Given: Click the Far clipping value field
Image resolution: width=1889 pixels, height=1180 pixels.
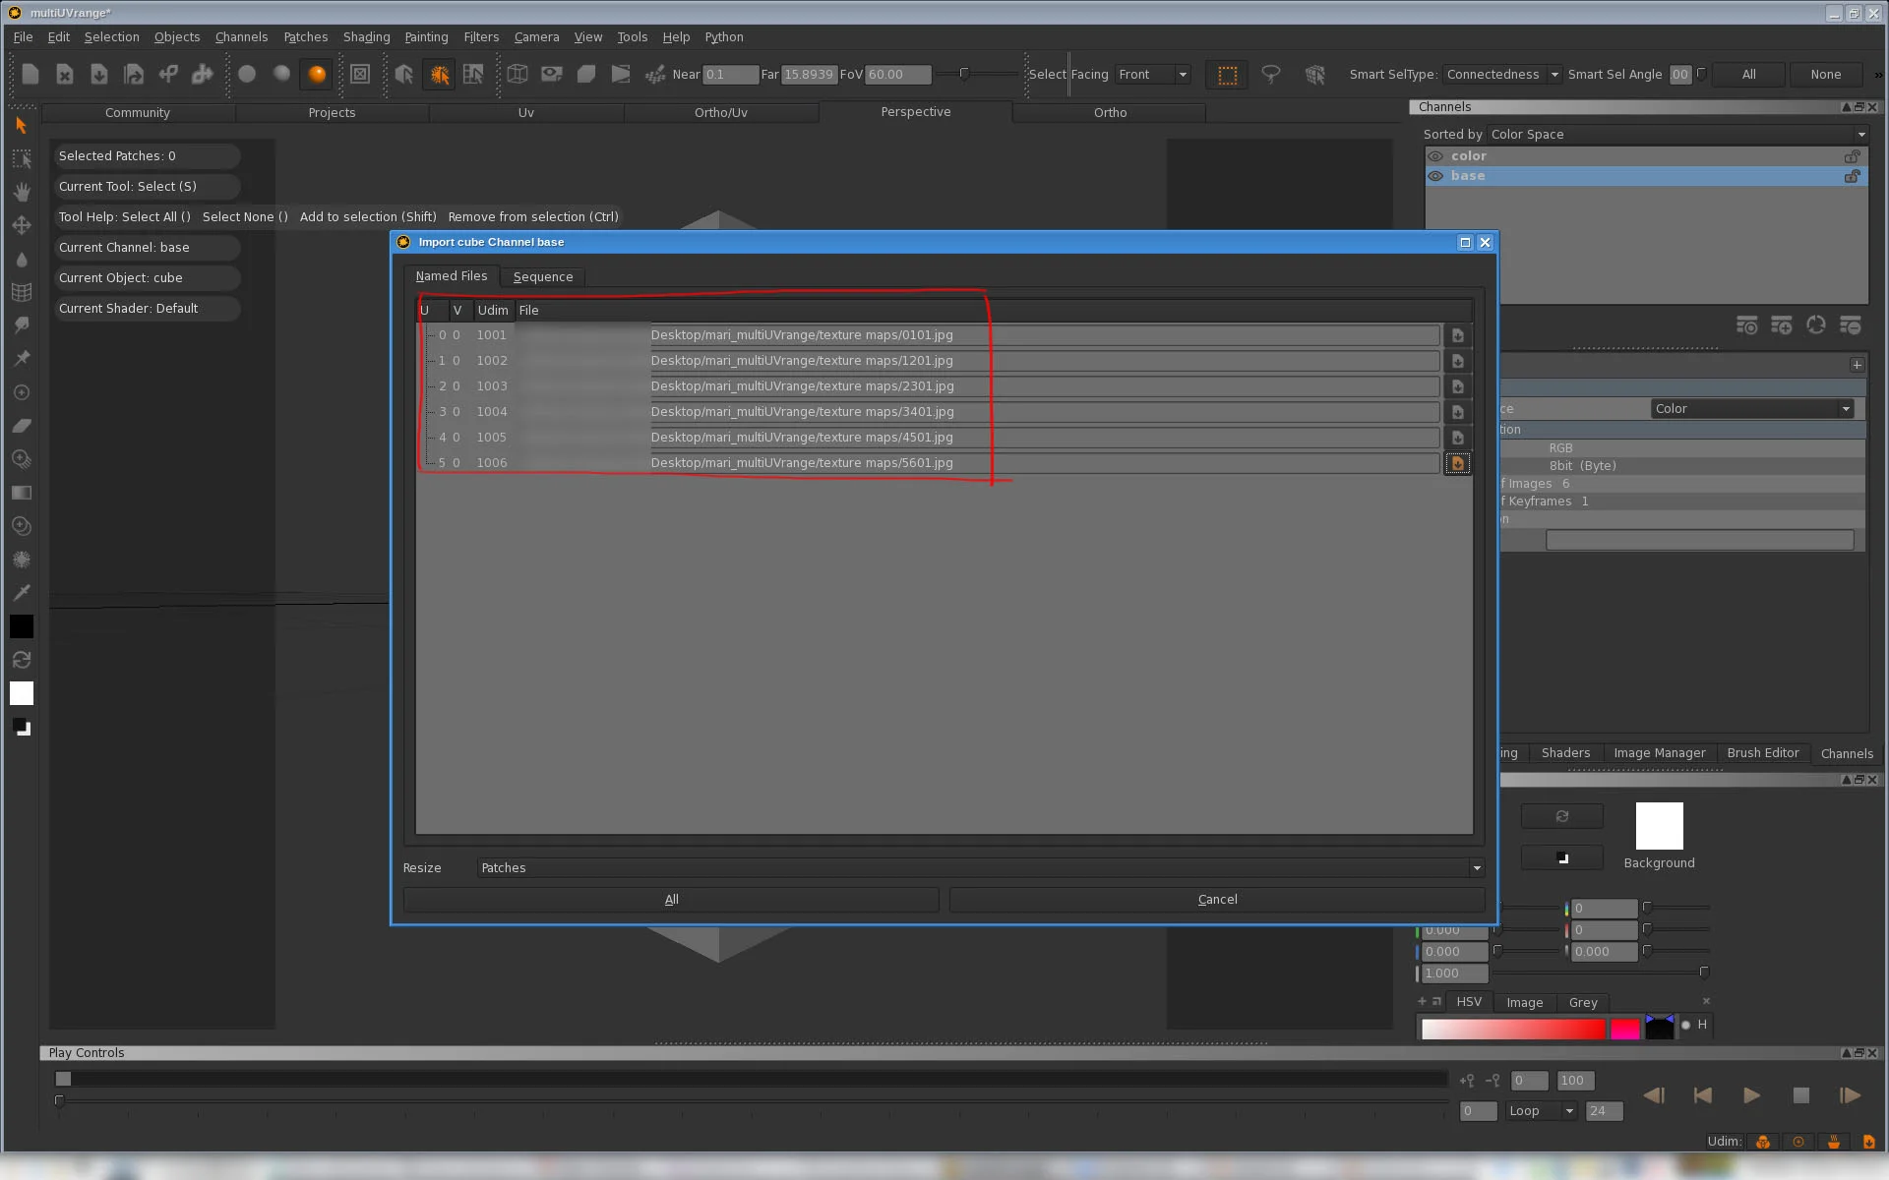Looking at the screenshot, I should (x=809, y=75).
